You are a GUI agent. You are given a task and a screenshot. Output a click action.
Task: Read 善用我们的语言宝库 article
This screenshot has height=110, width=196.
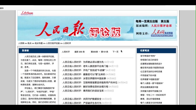click(x=93, y=90)
